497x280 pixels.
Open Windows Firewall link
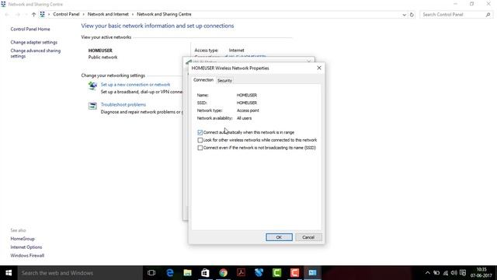[x=27, y=255]
